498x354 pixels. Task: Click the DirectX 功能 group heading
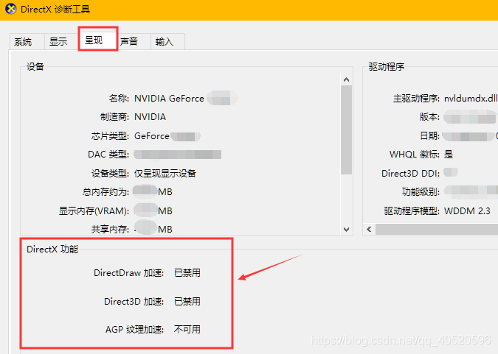[52, 249]
